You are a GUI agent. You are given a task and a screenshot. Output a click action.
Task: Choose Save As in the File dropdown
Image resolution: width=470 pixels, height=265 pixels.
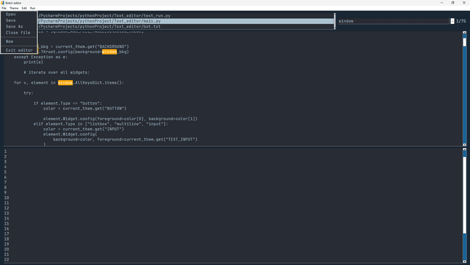pyautogui.click(x=14, y=27)
